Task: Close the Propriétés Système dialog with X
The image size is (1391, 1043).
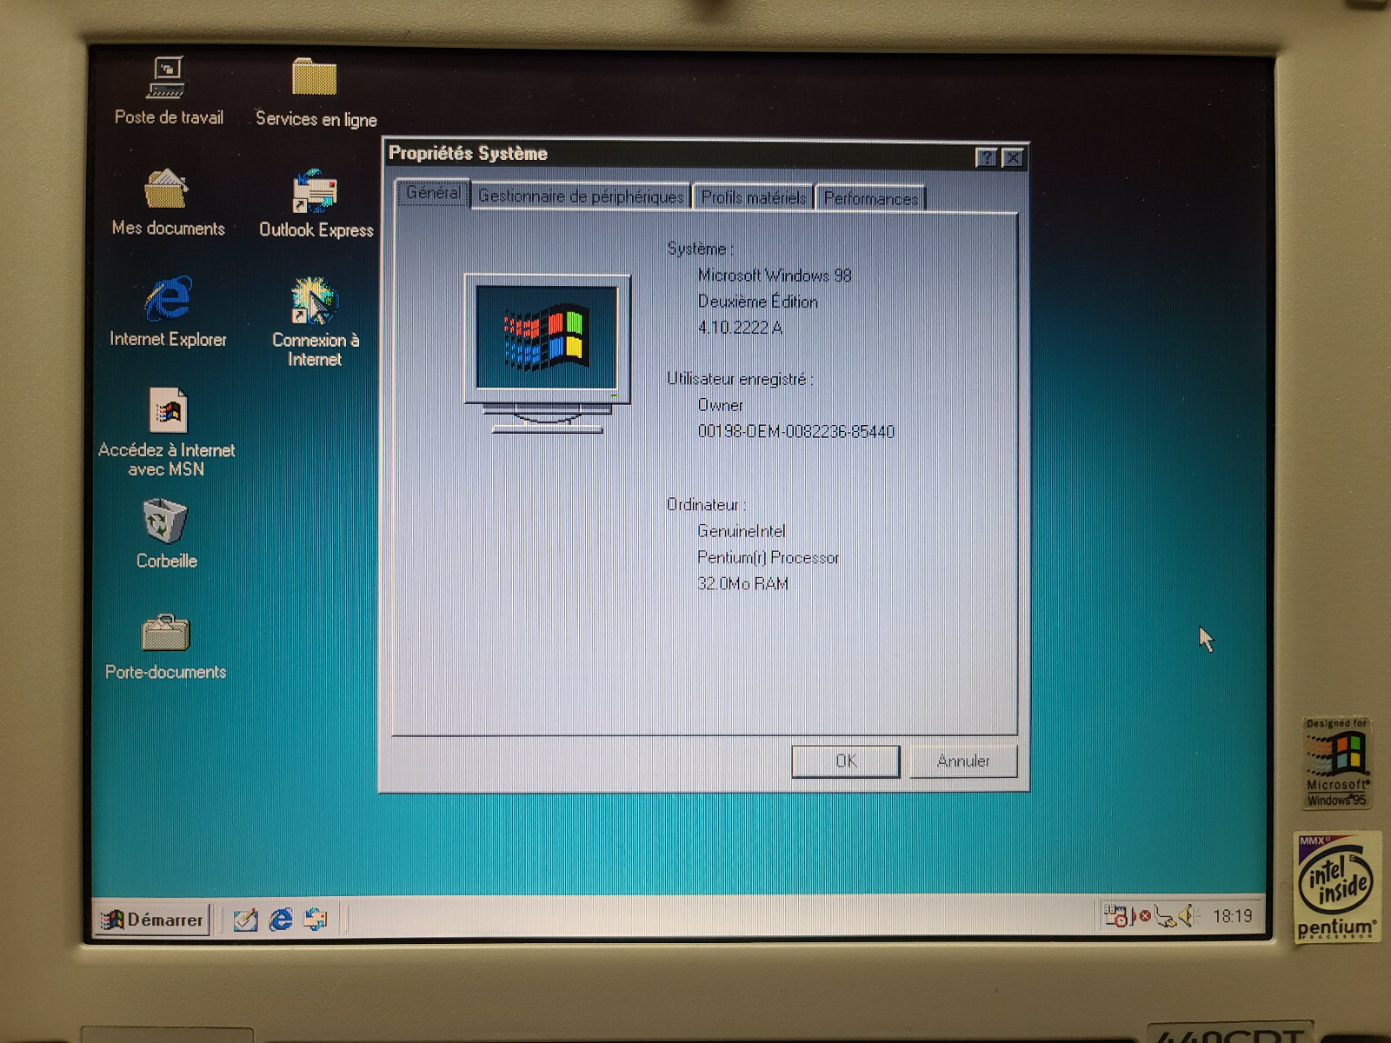Action: pos(1012,157)
